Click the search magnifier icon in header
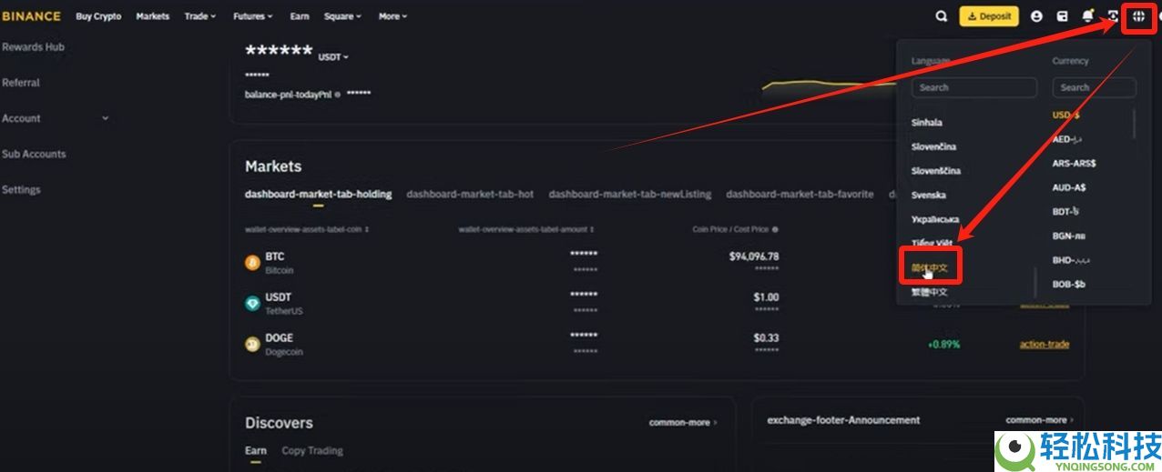1162x472 pixels. tap(942, 16)
